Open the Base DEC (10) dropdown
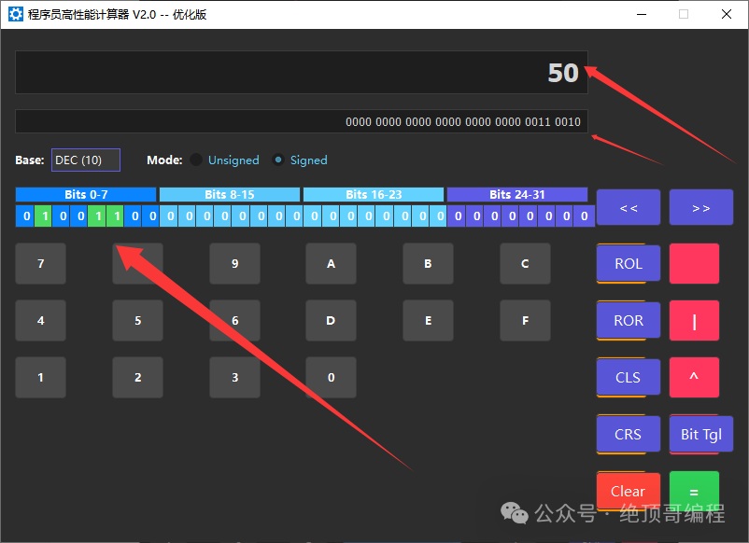 tap(86, 160)
